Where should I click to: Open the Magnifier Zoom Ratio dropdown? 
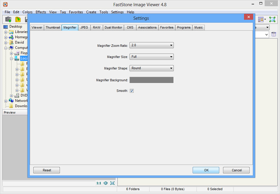click(x=152, y=45)
